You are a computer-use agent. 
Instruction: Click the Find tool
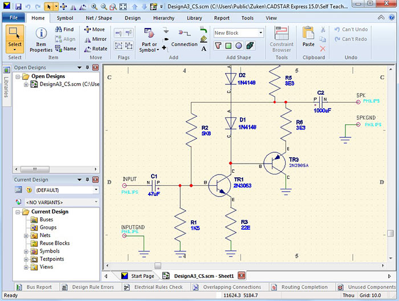(63, 30)
